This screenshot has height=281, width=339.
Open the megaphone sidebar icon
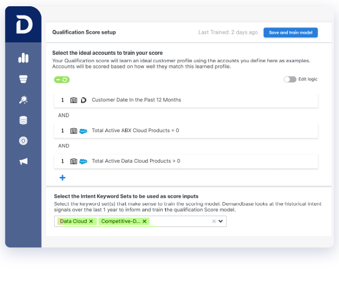pyautogui.click(x=23, y=161)
